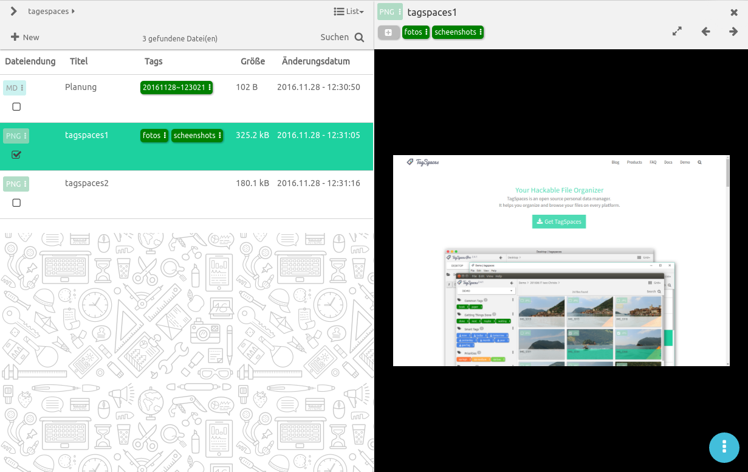This screenshot has height=472, width=748.
Task: Go to previous file with left arrow
Action: (705, 32)
